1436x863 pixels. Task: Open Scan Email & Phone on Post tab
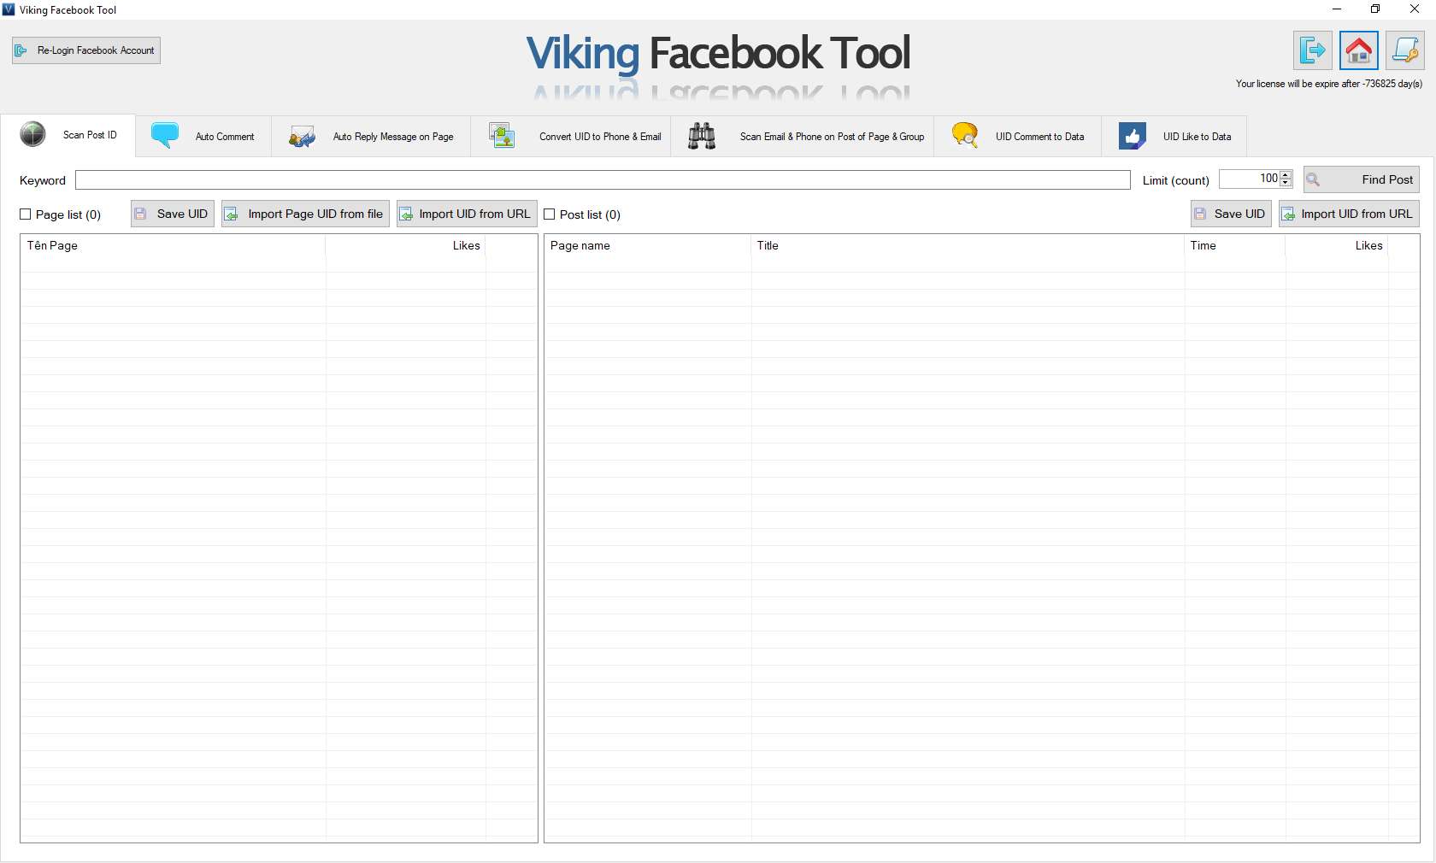point(803,136)
